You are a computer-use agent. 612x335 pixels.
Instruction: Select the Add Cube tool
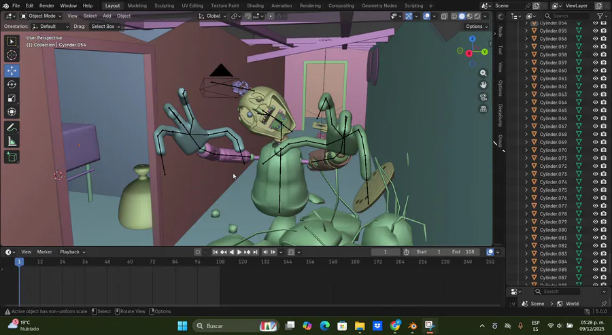click(x=12, y=157)
